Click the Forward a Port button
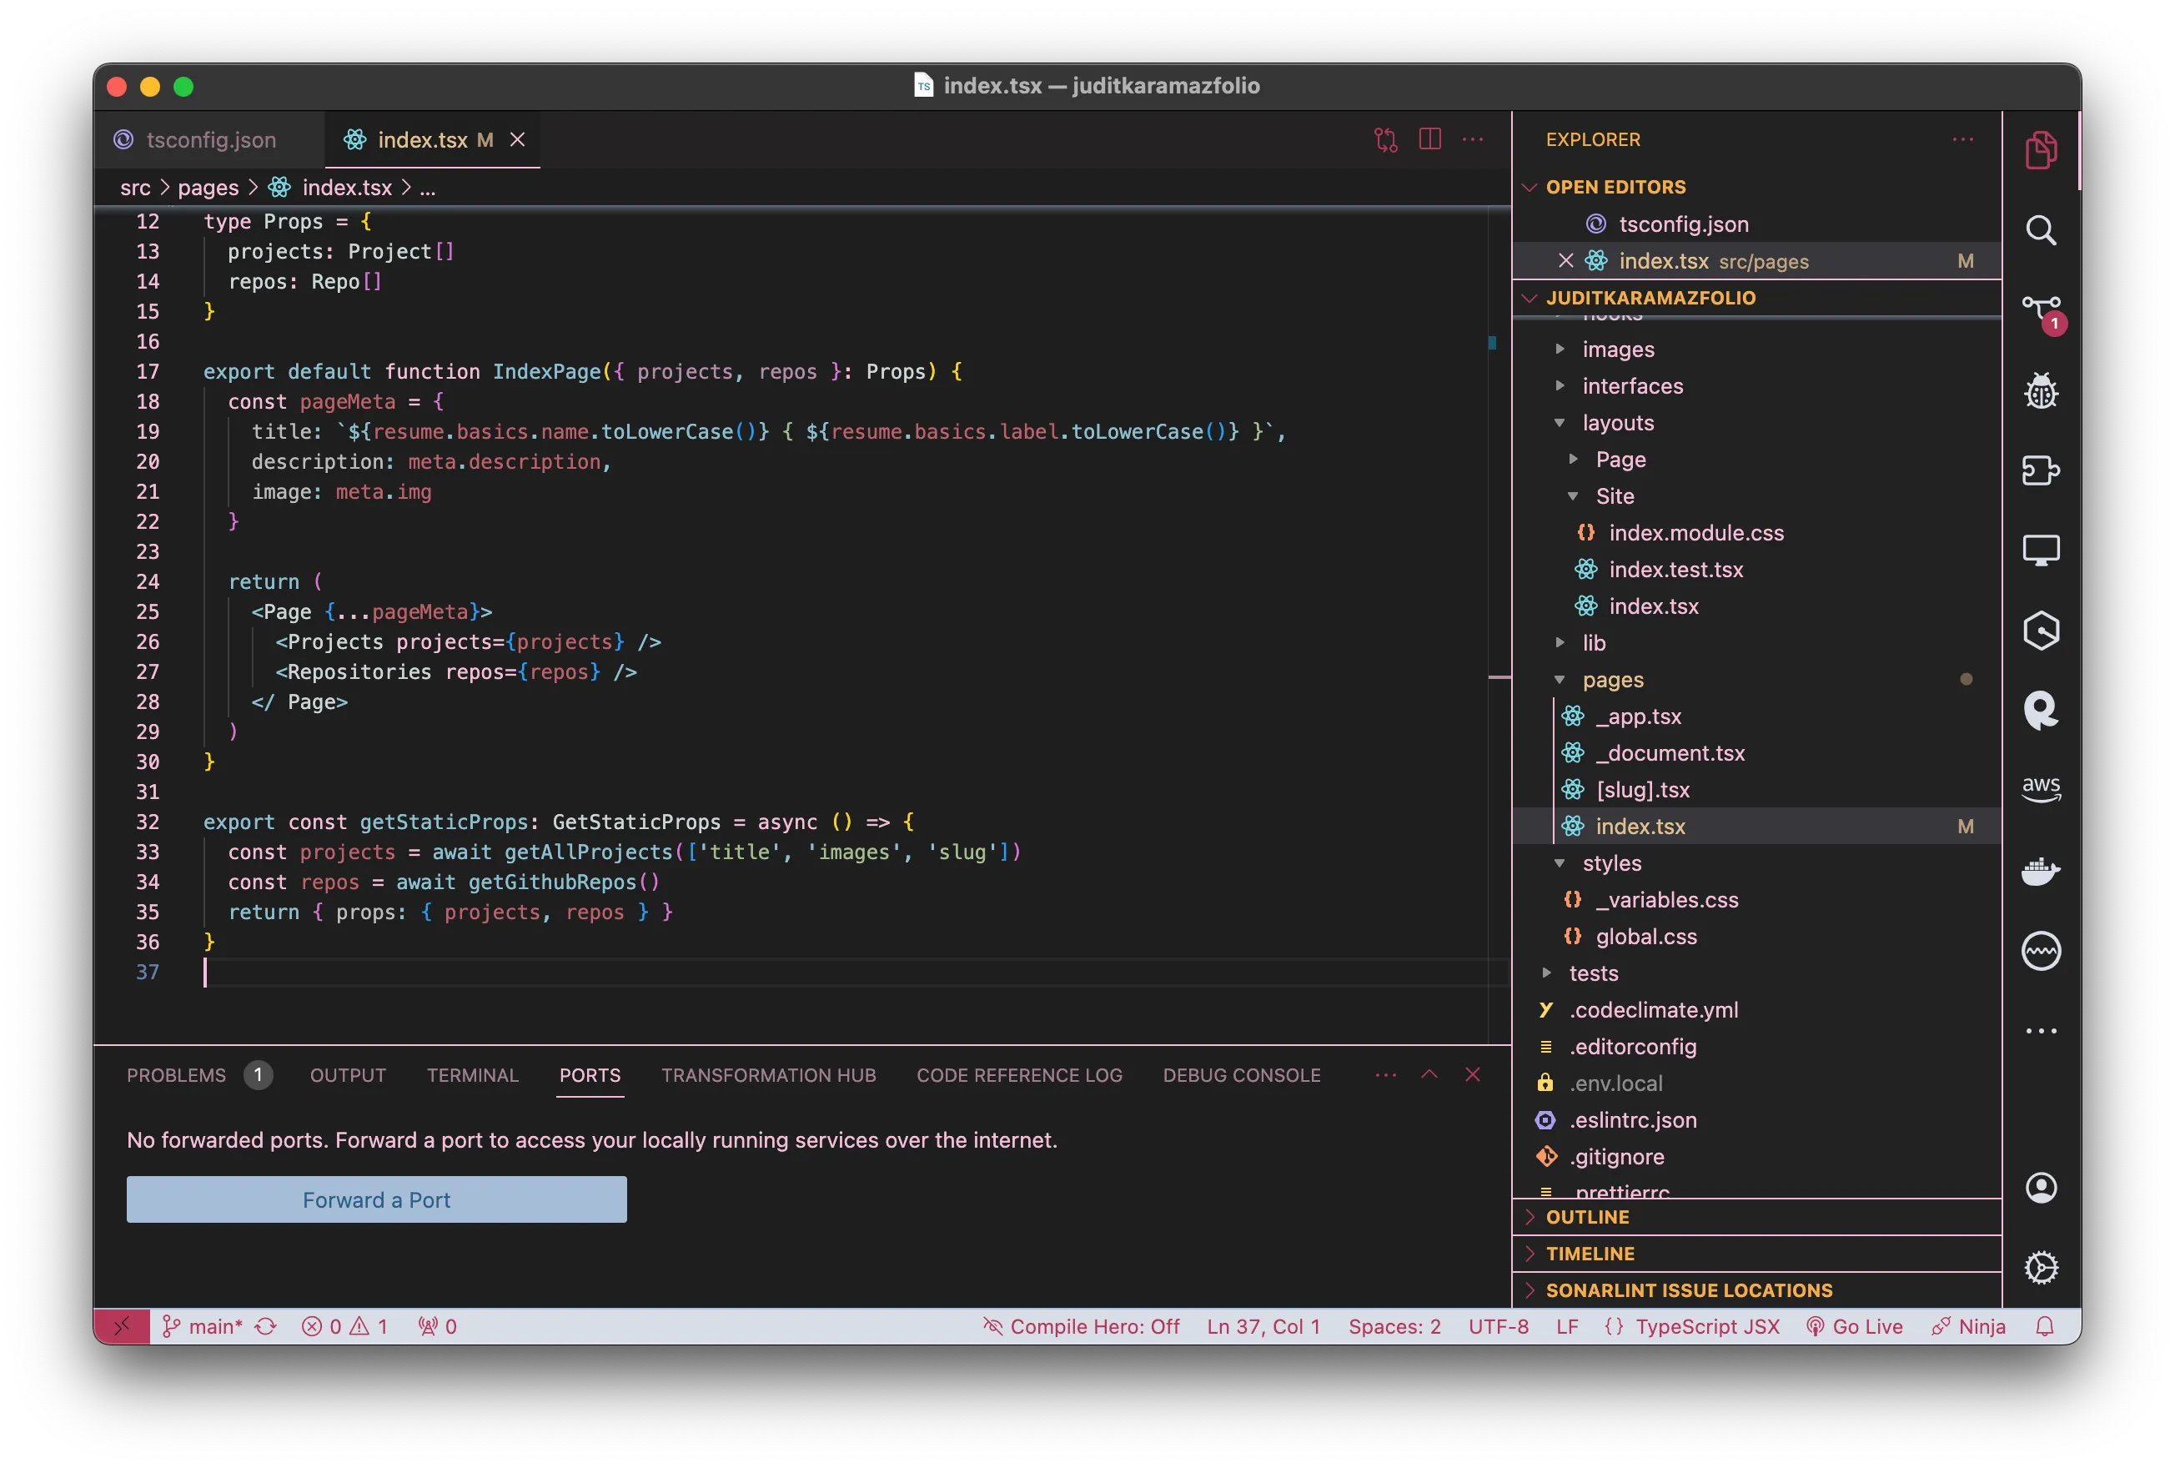 coord(376,1199)
